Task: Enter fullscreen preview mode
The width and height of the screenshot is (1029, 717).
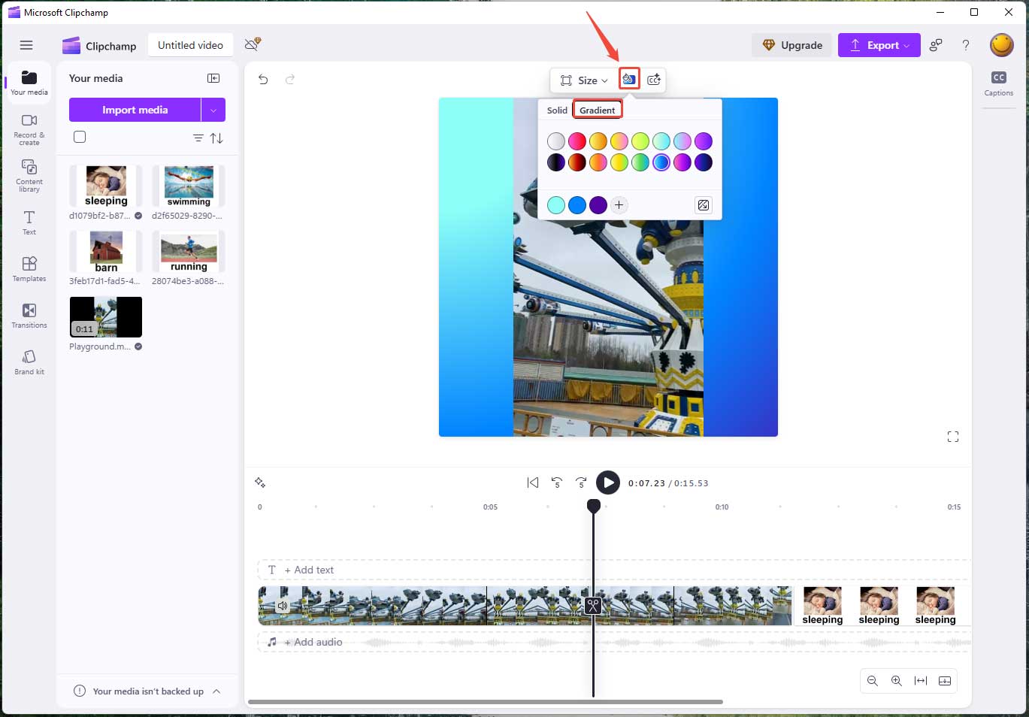Action: click(x=952, y=437)
